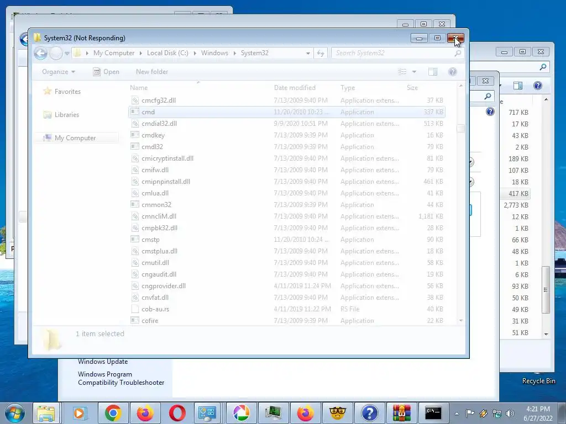Expand the Windows breadcrumb arrow

(x=234, y=53)
